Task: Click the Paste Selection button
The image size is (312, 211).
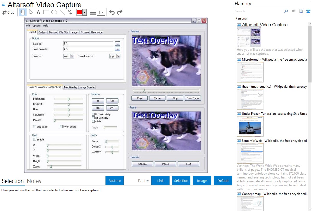Action: (181, 181)
